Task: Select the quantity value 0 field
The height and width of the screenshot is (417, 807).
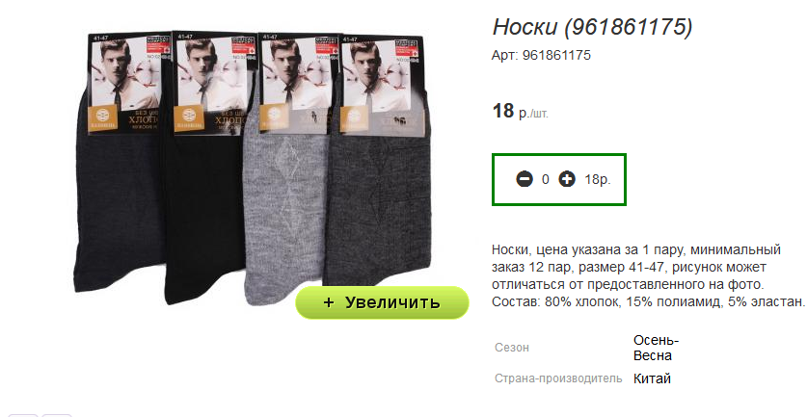Action: tap(546, 179)
